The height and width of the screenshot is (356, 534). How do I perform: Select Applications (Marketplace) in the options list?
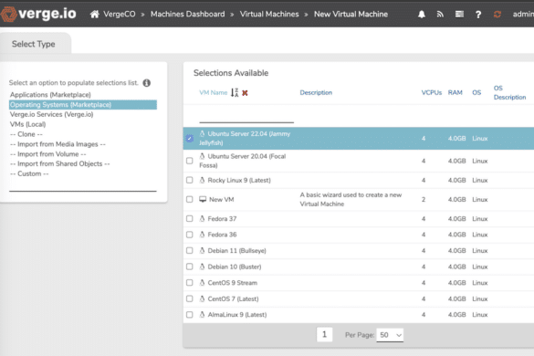(50, 95)
